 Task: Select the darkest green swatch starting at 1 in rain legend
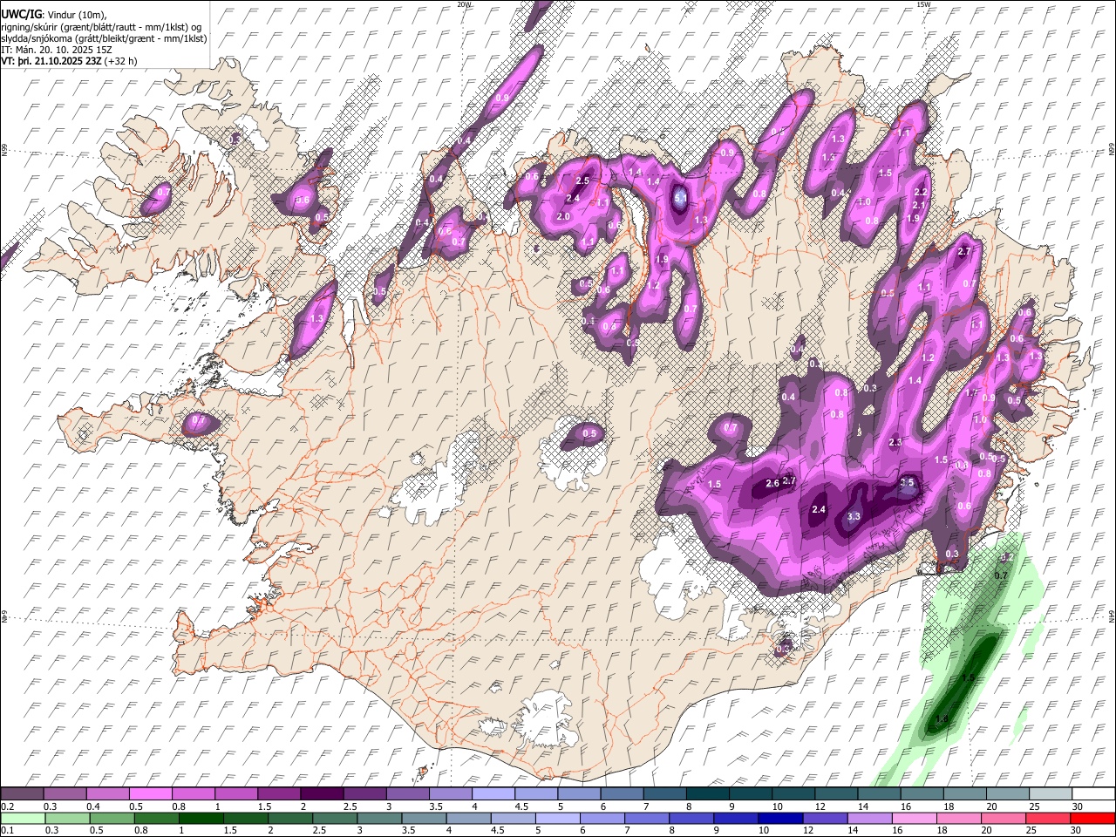[201, 818]
